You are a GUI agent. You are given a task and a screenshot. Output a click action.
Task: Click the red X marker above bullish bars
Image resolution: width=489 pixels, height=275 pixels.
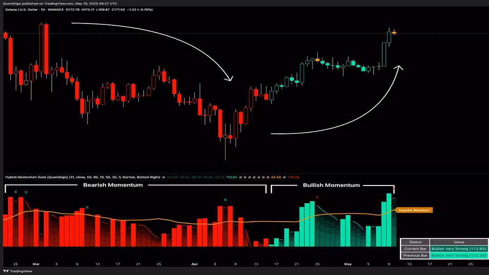(317, 197)
